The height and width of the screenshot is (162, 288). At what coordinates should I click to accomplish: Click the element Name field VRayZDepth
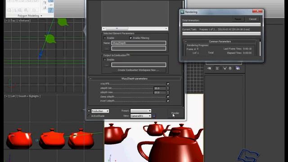[139, 43]
